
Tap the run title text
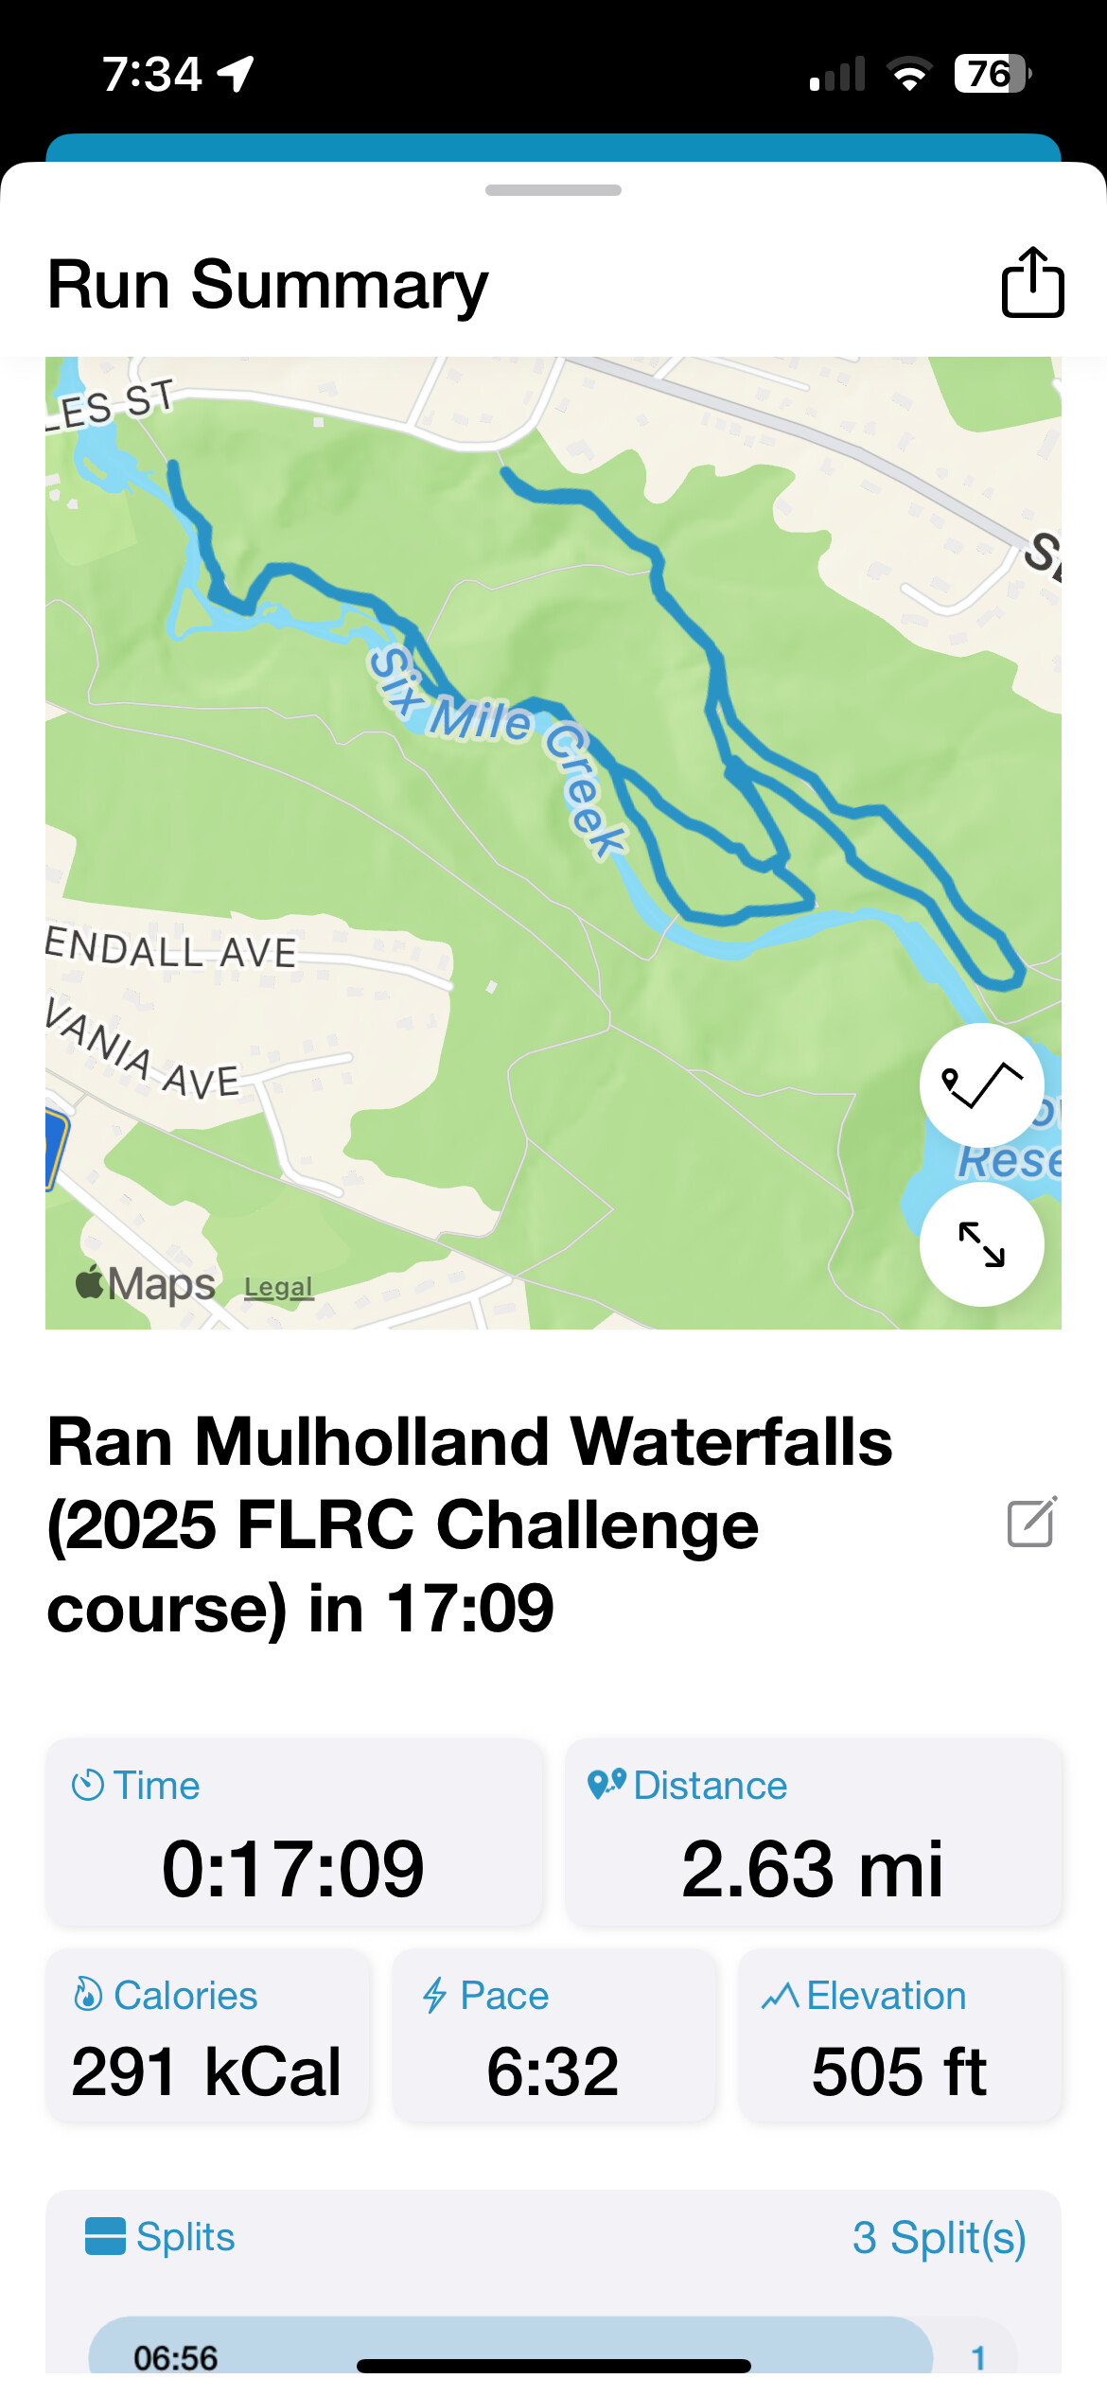click(470, 1524)
